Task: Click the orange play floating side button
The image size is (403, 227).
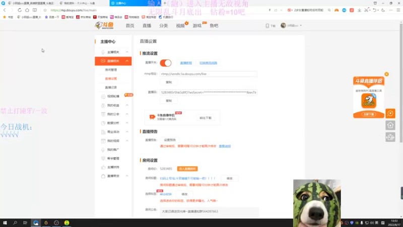Action: click(x=390, y=113)
